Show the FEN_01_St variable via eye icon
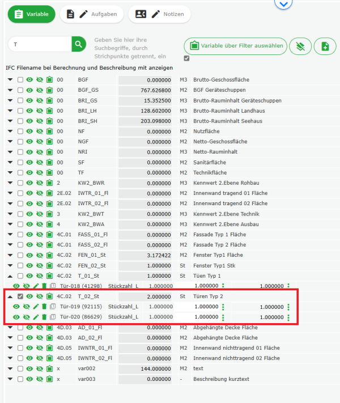This screenshot has width=340, height=403. point(29,255)
